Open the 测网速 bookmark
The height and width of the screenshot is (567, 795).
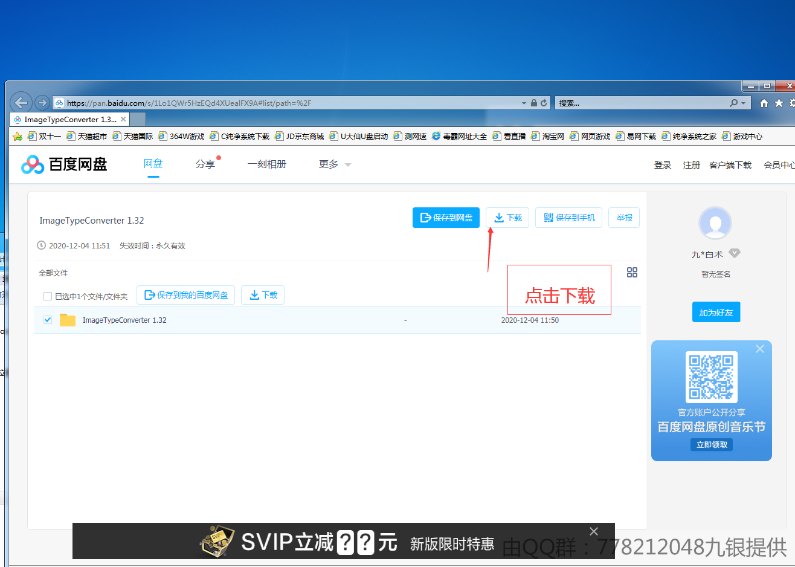410,136
